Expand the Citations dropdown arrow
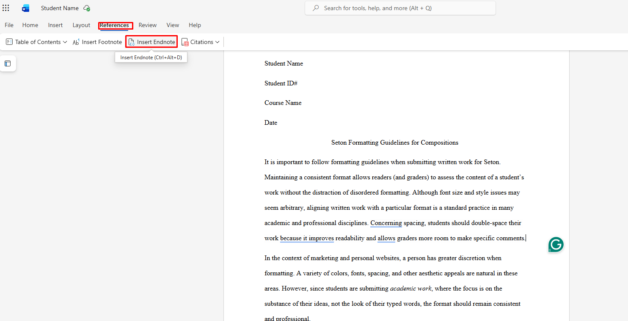The width and height of the screenshot is (628, 321). (x=218, y=42)
